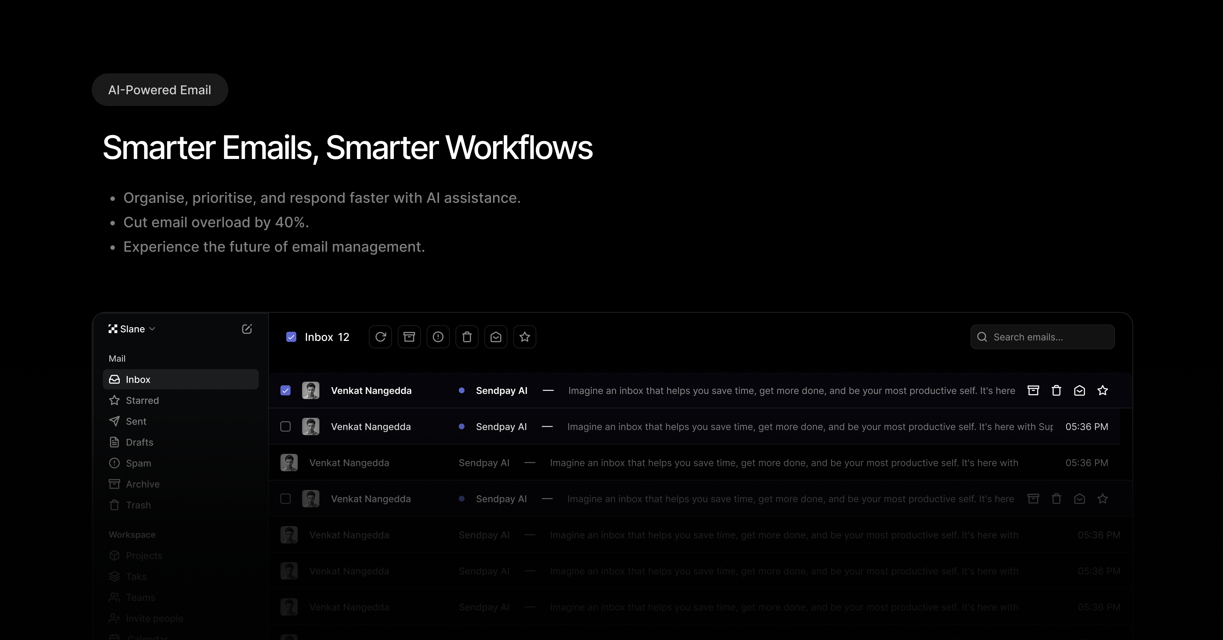Click the star icon in top toolbar
Image resolution: width=1223 pixels, height=640 pixels.
click(525, 337)
